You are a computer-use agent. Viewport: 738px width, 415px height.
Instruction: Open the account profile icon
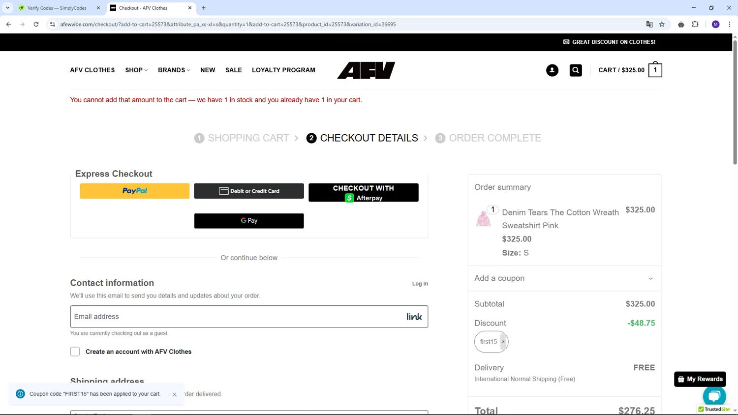click(552, 70)
